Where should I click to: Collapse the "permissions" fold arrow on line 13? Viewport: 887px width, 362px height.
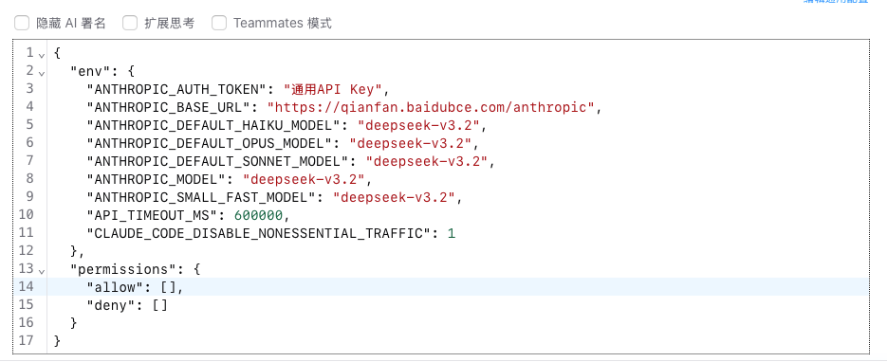click(42, 271)
